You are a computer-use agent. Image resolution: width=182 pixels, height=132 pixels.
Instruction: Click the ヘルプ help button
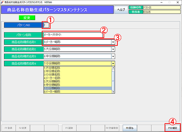(x=121, y=10)
